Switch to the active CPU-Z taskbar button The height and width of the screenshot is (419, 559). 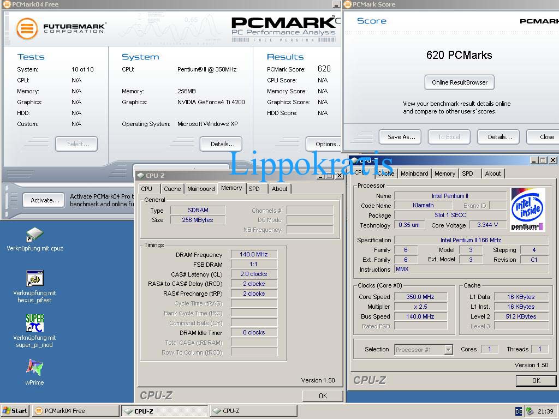(164, 411)
